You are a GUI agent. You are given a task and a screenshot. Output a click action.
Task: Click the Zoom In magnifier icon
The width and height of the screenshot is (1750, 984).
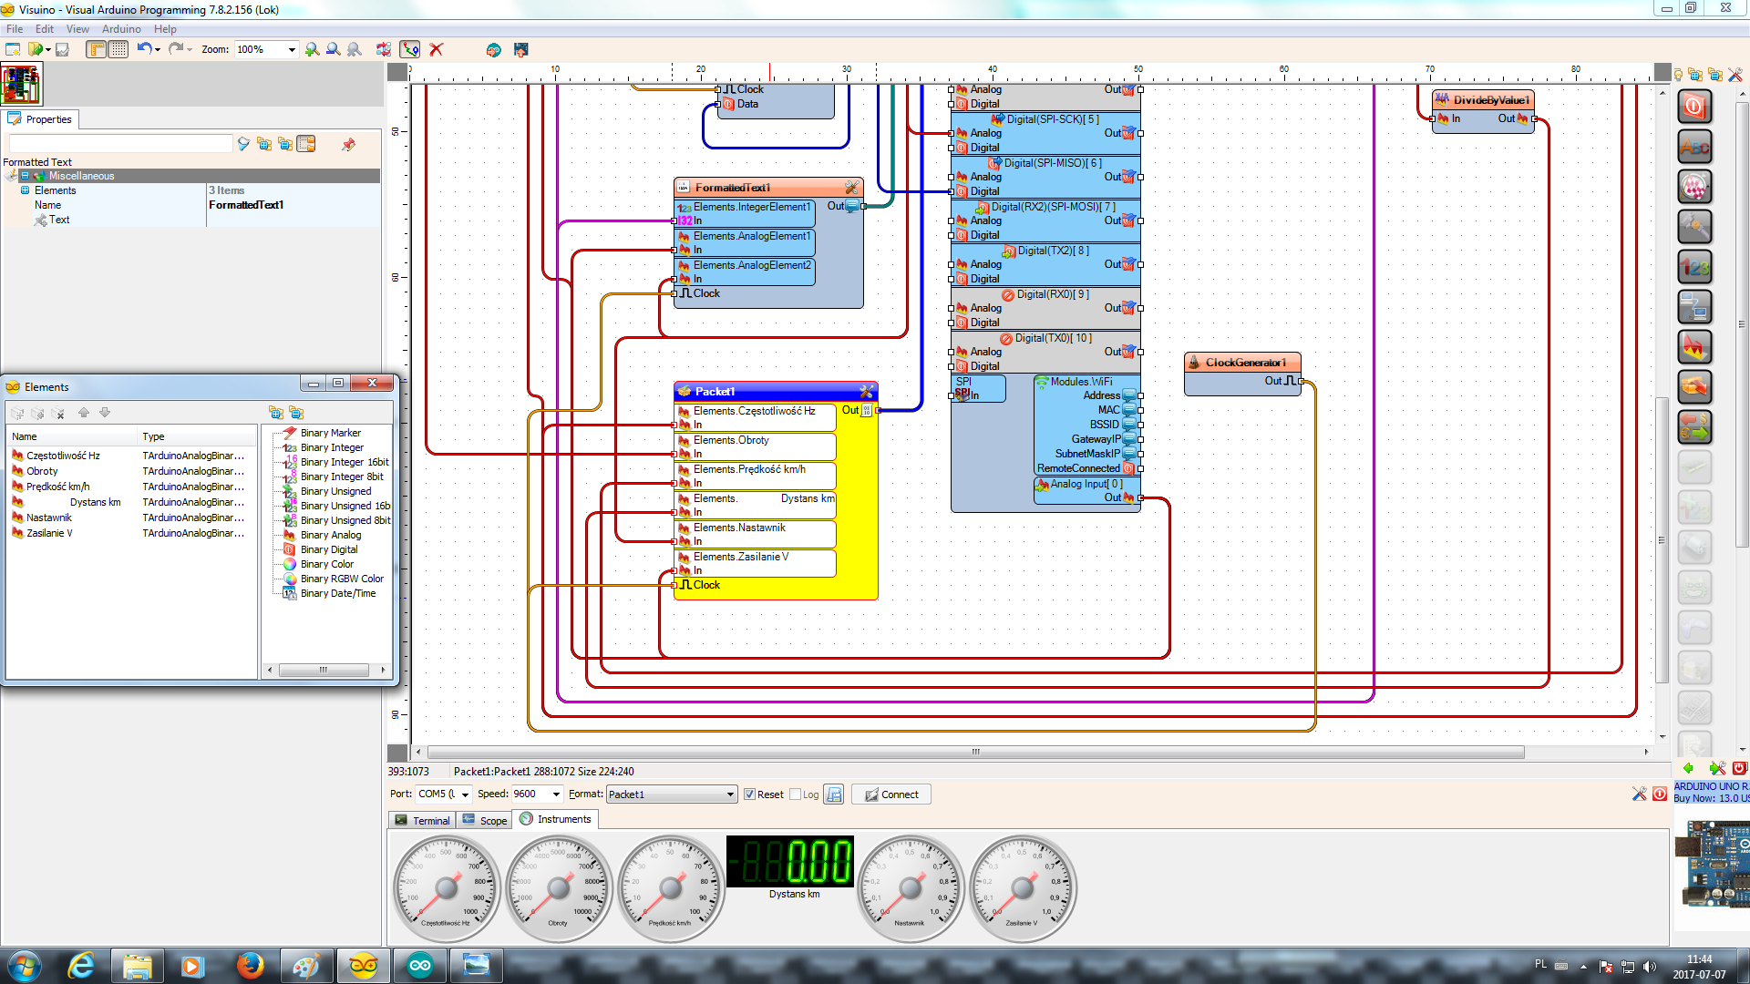point(313,49)
